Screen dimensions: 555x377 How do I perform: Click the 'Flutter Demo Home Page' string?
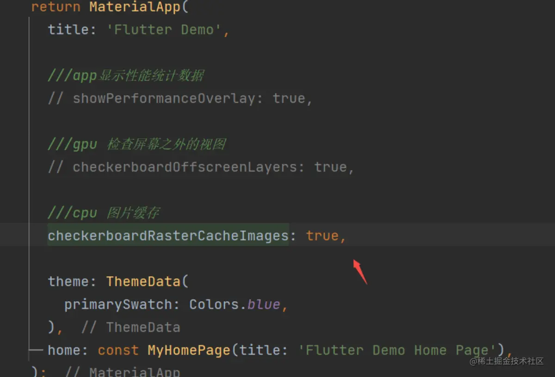coord(398,350)
